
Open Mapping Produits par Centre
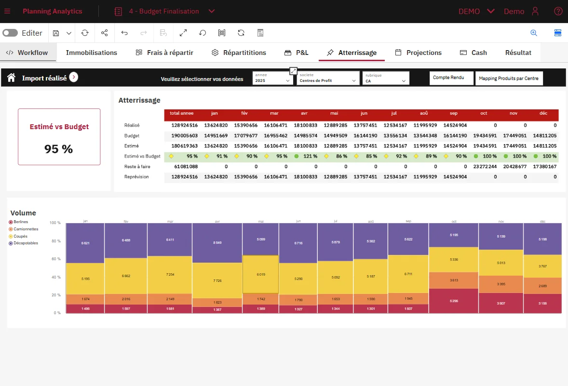pyautogui.click(x=509, y=78)
